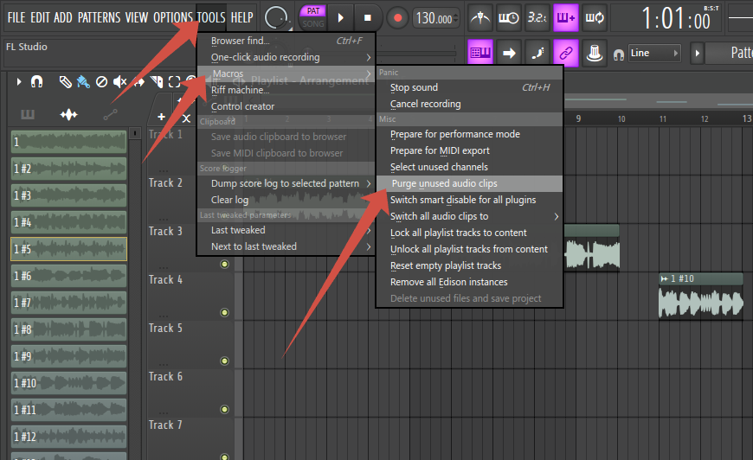Image resolution: width=753 pixels, height=460 pixels.
Task: Click the 130.000 tempo field
Action: click(436, 19)
